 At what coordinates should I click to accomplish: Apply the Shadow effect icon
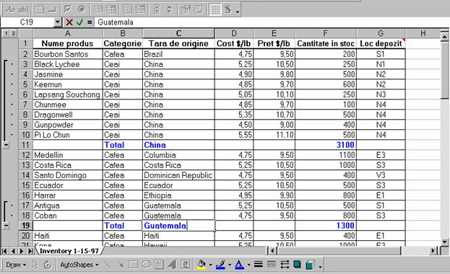297,264
